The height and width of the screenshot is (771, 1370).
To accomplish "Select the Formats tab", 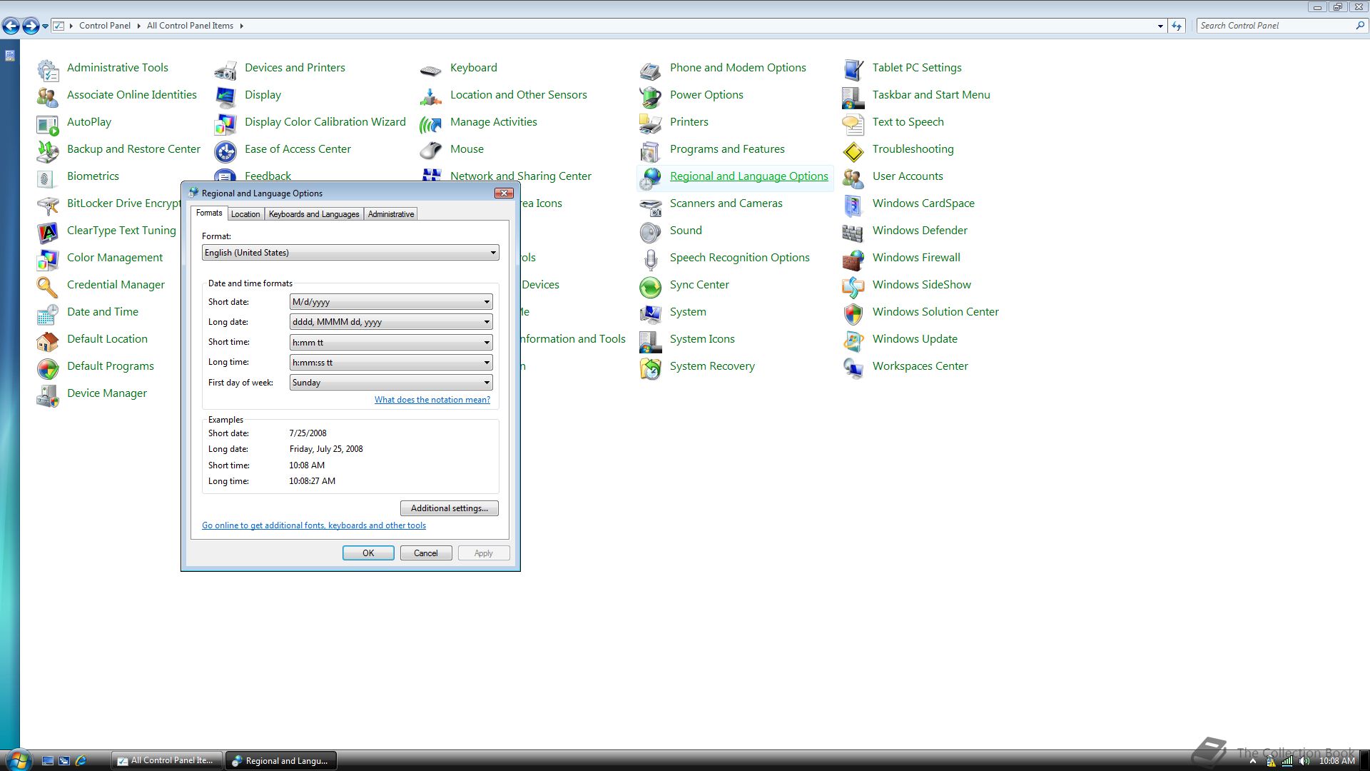I will coord(209,213).
